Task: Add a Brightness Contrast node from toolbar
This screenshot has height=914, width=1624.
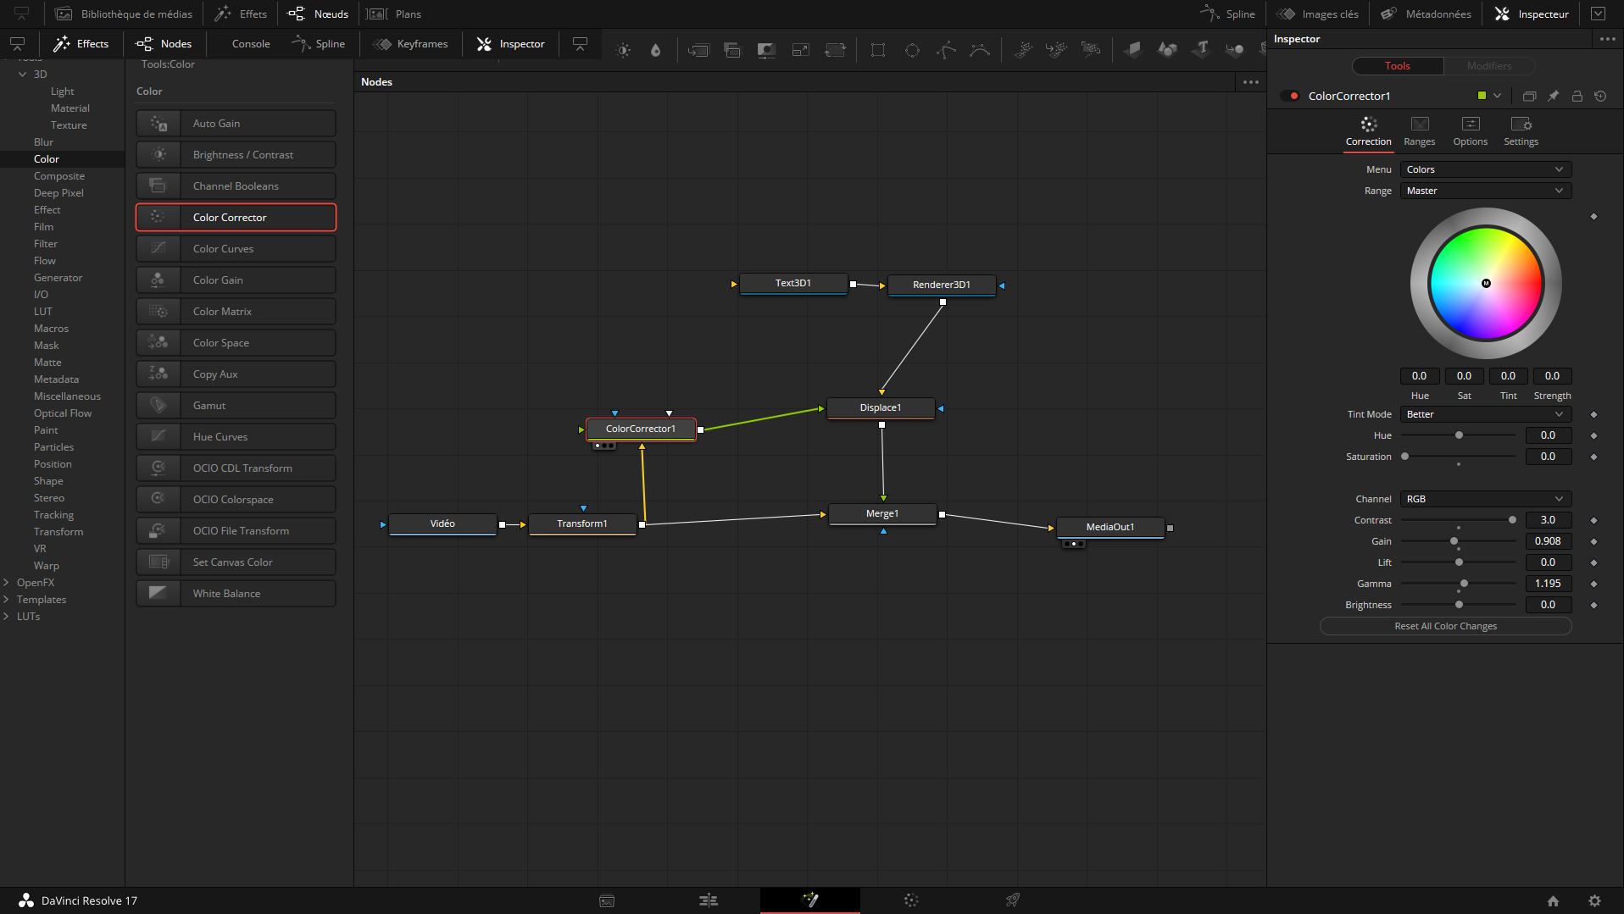Action: [623, 50]
